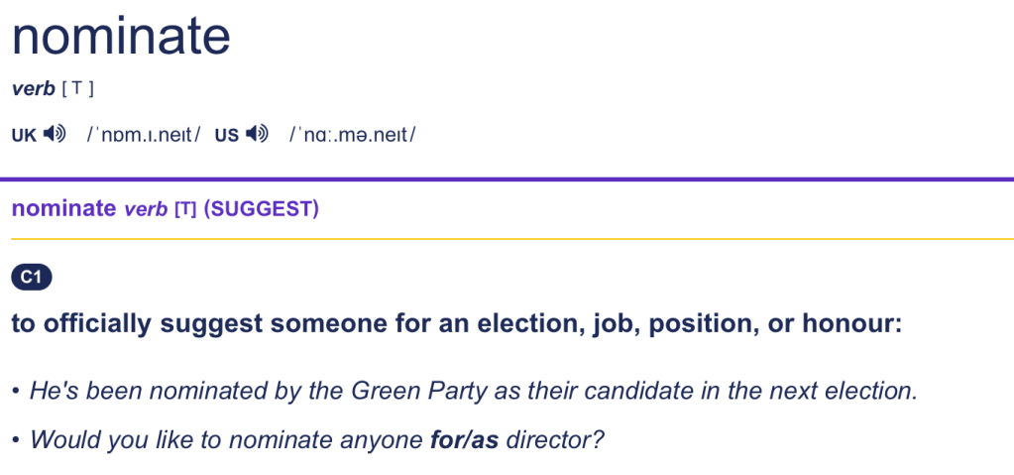The image size is (1014, 475).
Task: Click the "US" region label
Action: coord(227,135)
